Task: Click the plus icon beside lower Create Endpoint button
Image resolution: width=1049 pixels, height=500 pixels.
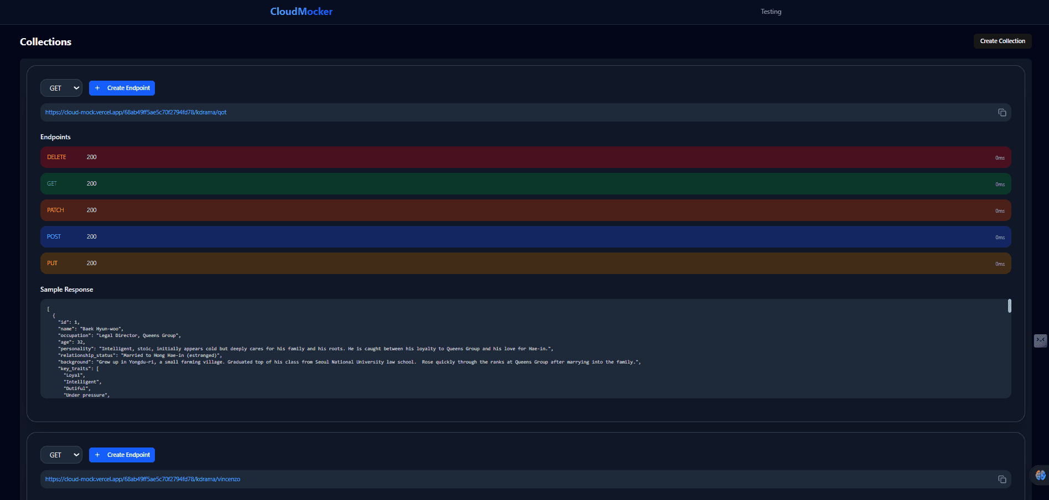Action: coord(97,455)
